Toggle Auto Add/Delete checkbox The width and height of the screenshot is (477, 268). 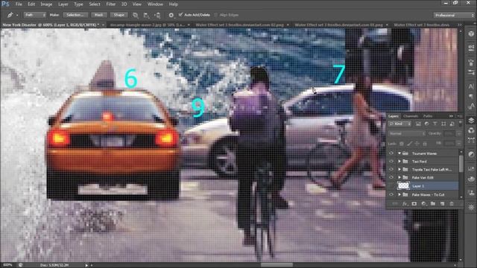coord(180,15)
